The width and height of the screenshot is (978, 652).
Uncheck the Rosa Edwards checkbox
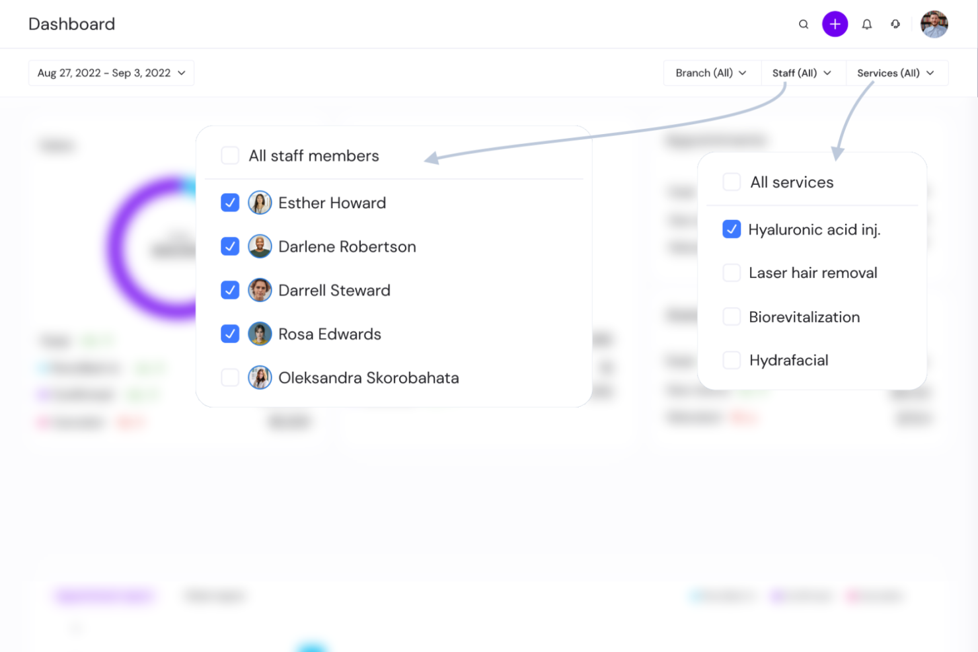pyautogui.click(x=230, y=334)
